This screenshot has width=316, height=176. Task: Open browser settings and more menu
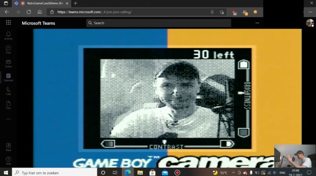(310, 12)
